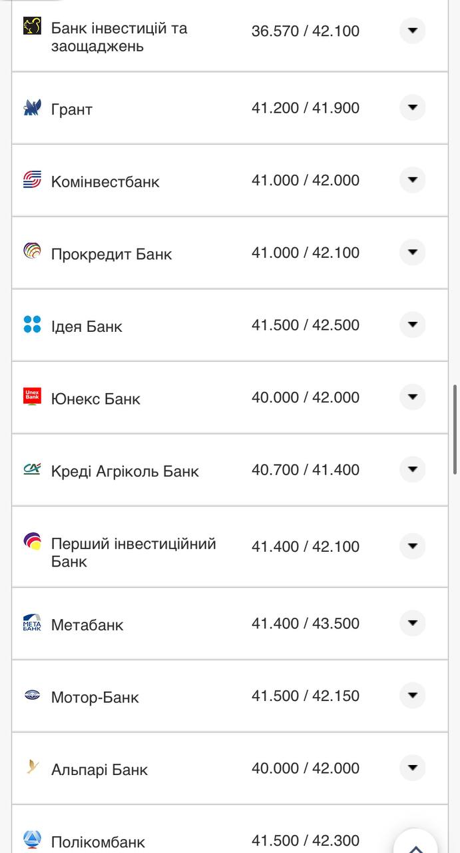Expand Метабанк rate details arrow
Screen dimensions: 460x853
pyautogui.click(x=412, y=623)
